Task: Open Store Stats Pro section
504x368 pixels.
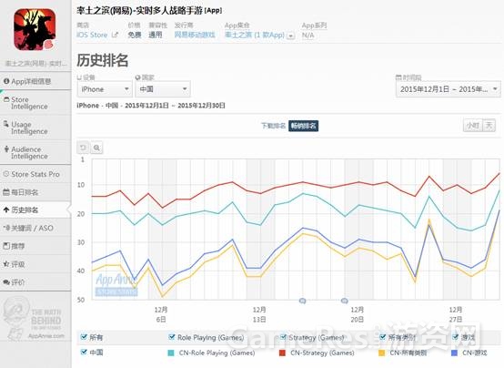Action: (x=35, y=174)
